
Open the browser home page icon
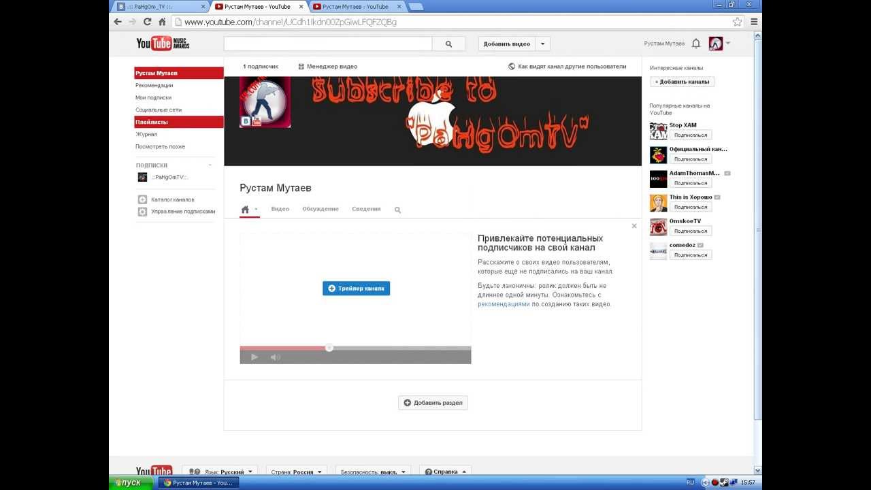(162, 22)
